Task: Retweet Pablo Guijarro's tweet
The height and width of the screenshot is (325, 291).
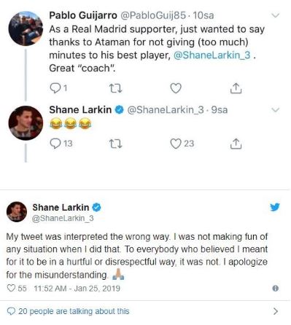Action: coord(115,88)
